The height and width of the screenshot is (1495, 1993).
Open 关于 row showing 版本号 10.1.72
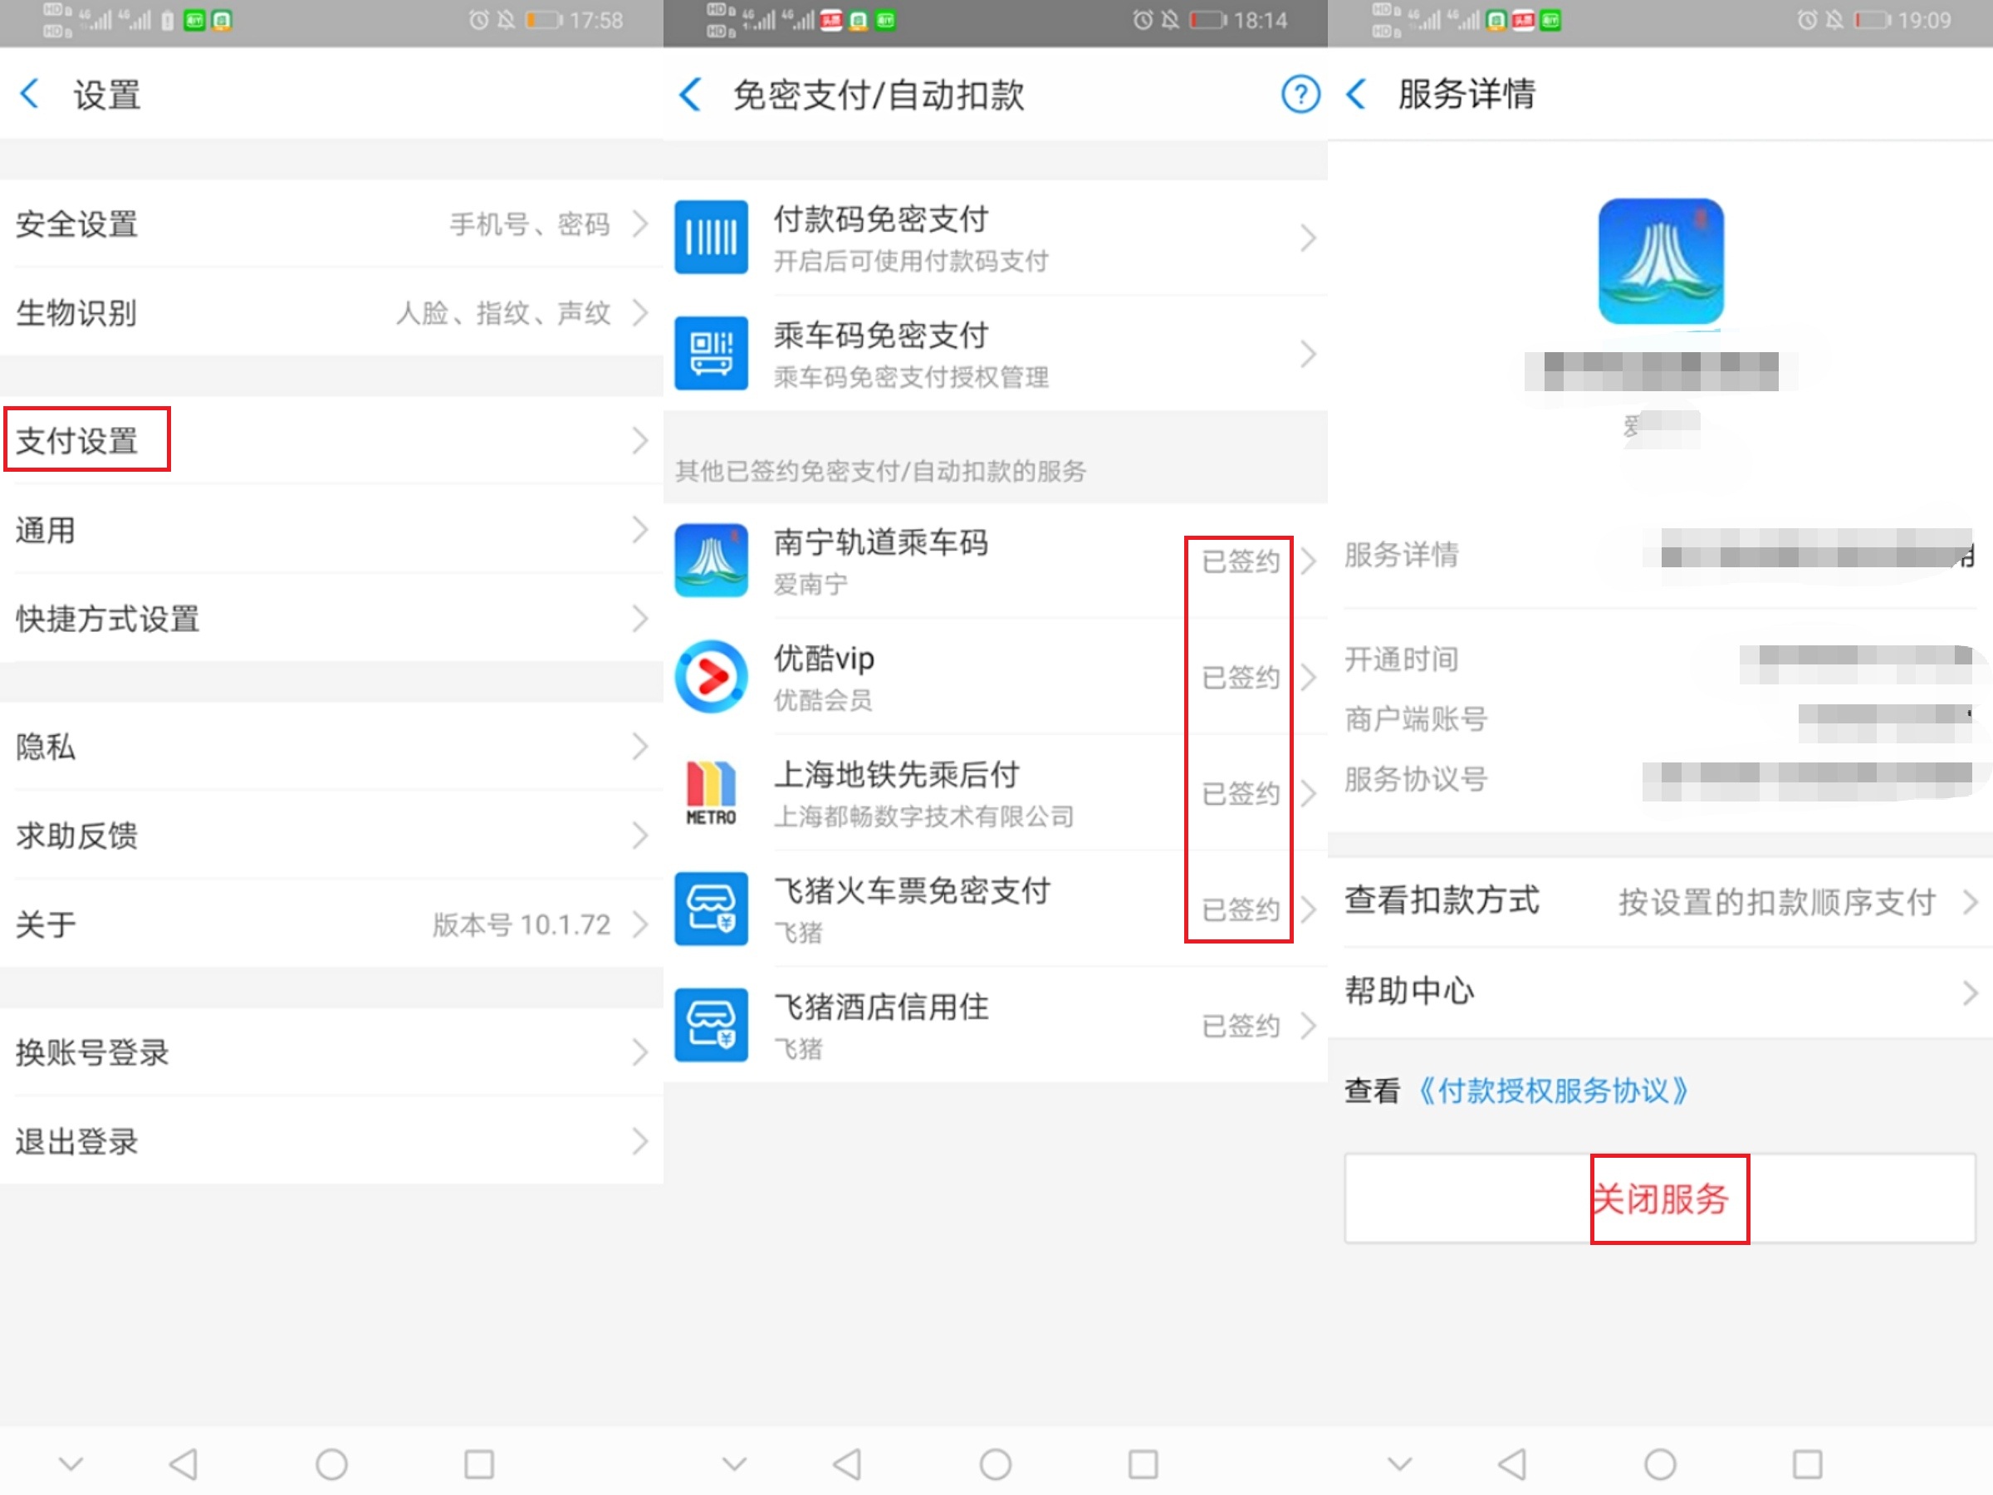pos(331,924)
